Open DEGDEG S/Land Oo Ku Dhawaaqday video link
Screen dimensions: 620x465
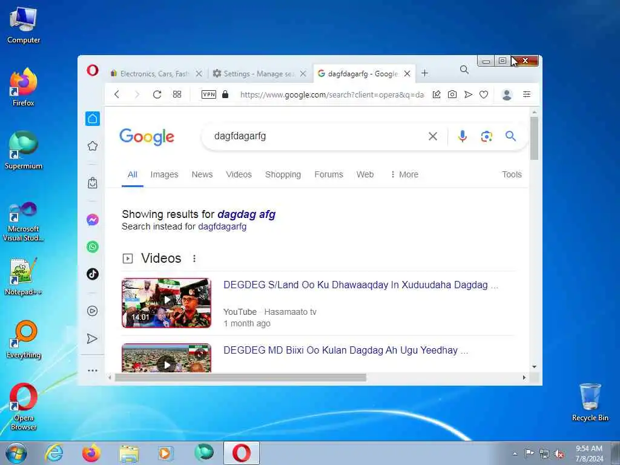pos(361,285)
